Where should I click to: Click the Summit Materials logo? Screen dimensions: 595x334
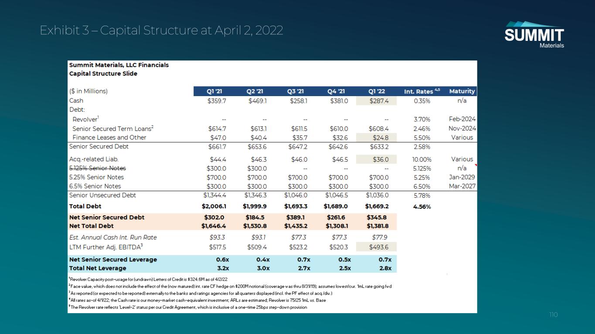[x=534, y=35]
